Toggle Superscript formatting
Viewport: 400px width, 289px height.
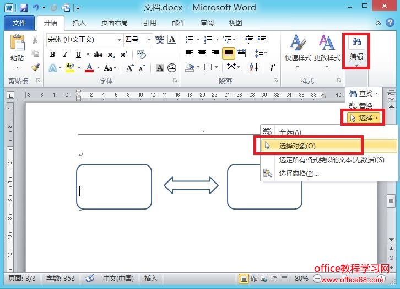pyautogui.click(x=124, y=55)
